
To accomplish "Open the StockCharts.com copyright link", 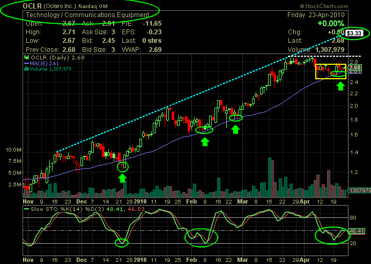I will point(324,6).
